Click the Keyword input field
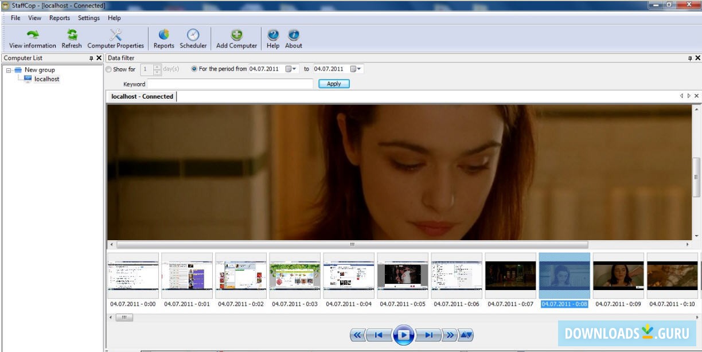Image resolution: width=702 pixels, height=352 pixels. coord(231,84)
